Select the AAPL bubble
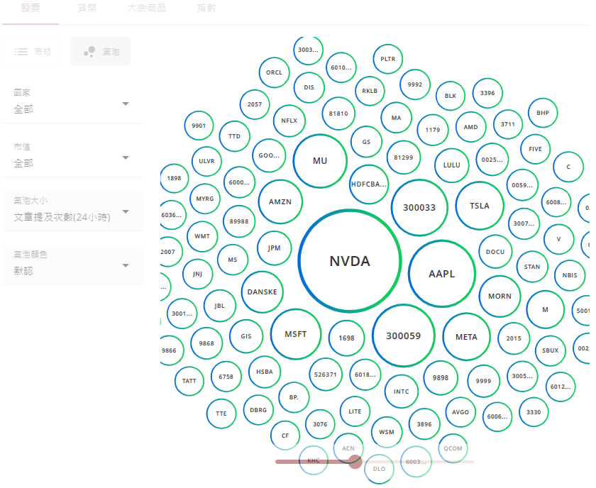Viewport: 596px width, 488px height. (x=441, y=274)
